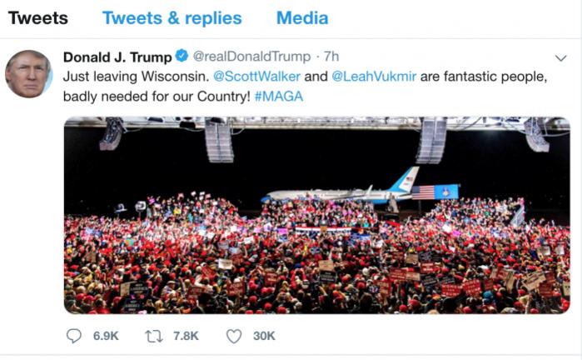Click the 30K likes count
The width and height of the screenshot is (582, 360).
tap(264, 336)
